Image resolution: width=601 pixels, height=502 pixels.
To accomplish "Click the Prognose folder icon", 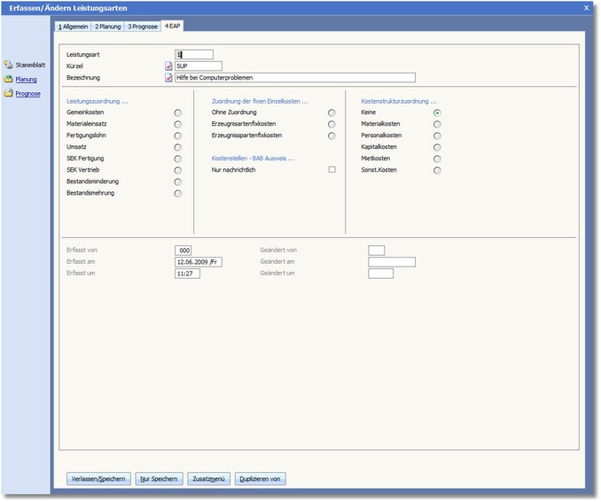I will tap(8, 93).
